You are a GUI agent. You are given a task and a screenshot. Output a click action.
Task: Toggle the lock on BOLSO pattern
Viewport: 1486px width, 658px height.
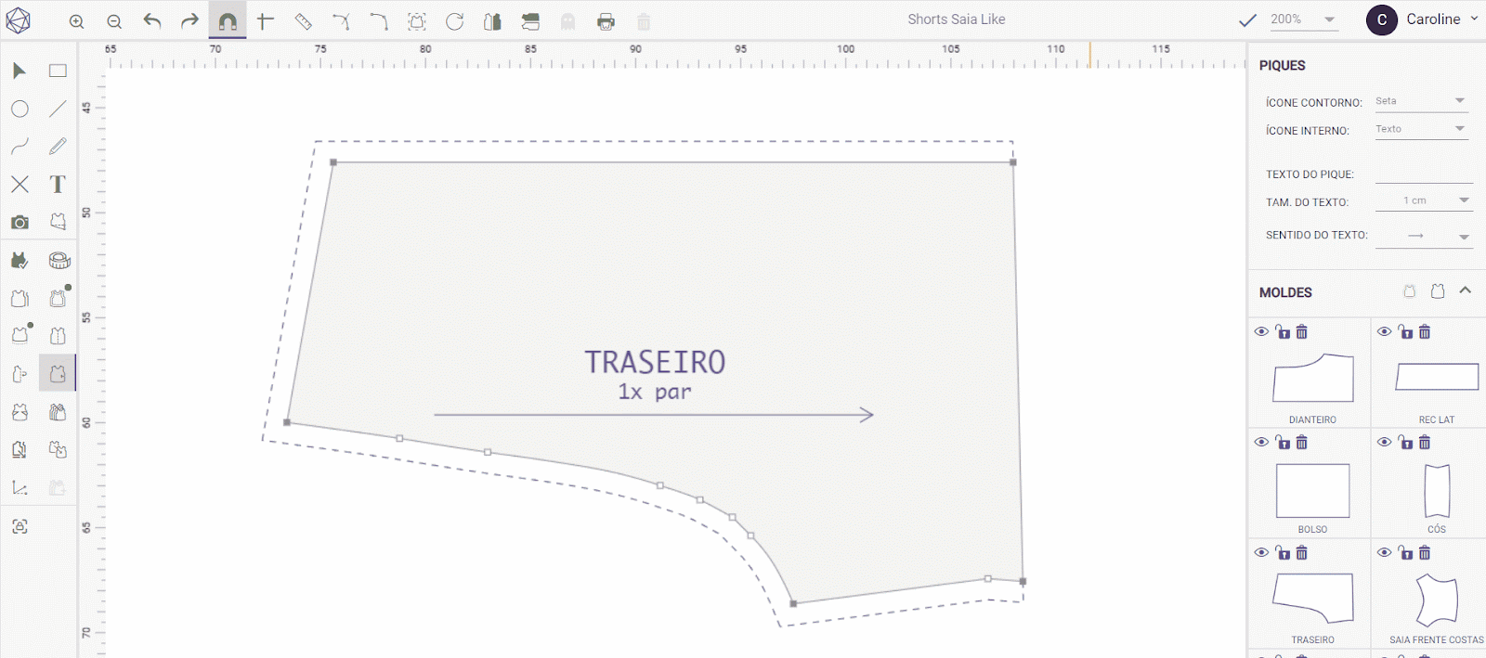(x=1282, y=441)
